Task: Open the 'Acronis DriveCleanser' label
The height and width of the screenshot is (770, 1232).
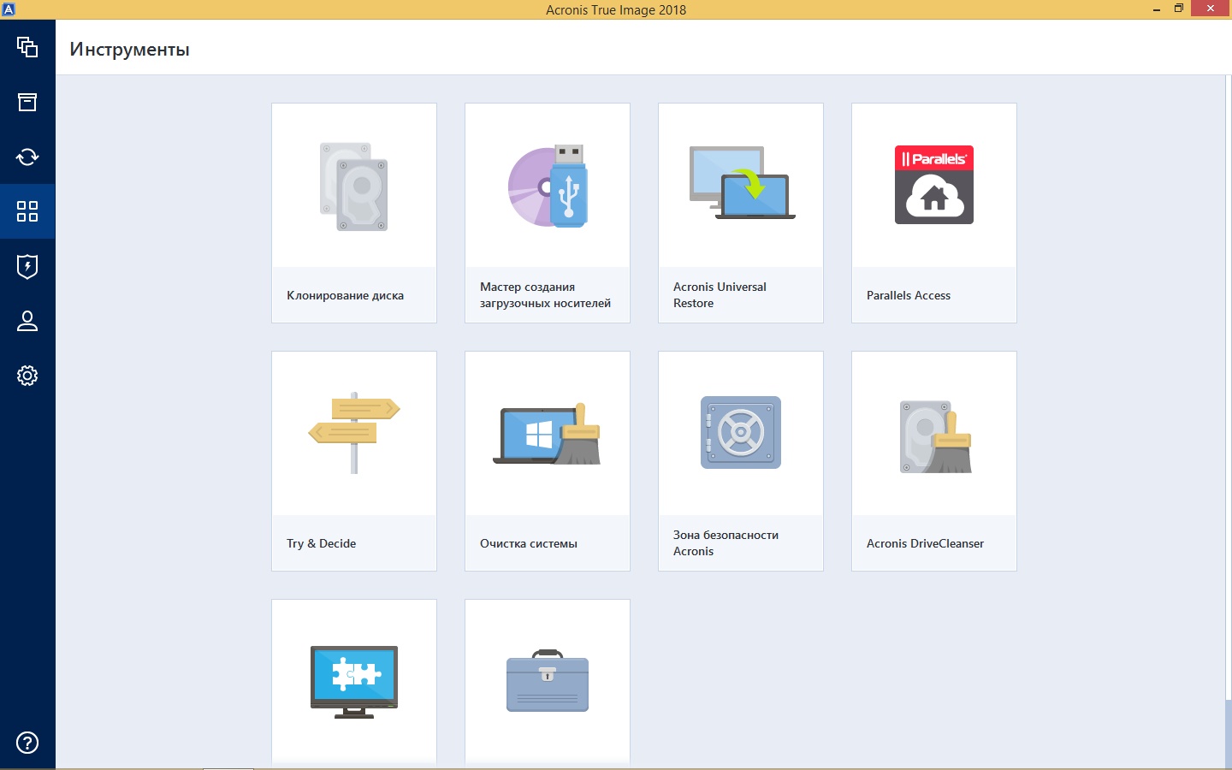Action: pyautogui.click(x=926, y=543)
